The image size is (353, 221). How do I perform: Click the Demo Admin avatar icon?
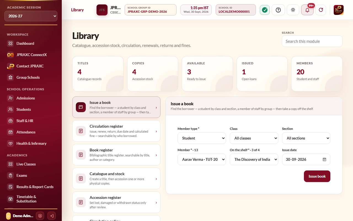8,216
